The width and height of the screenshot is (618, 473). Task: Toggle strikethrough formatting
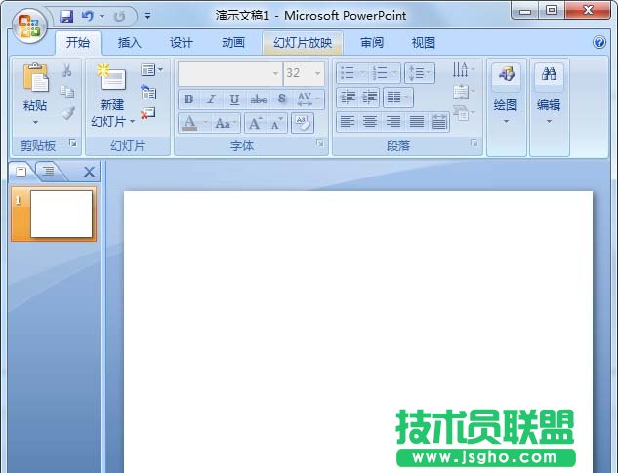[259, 99]
